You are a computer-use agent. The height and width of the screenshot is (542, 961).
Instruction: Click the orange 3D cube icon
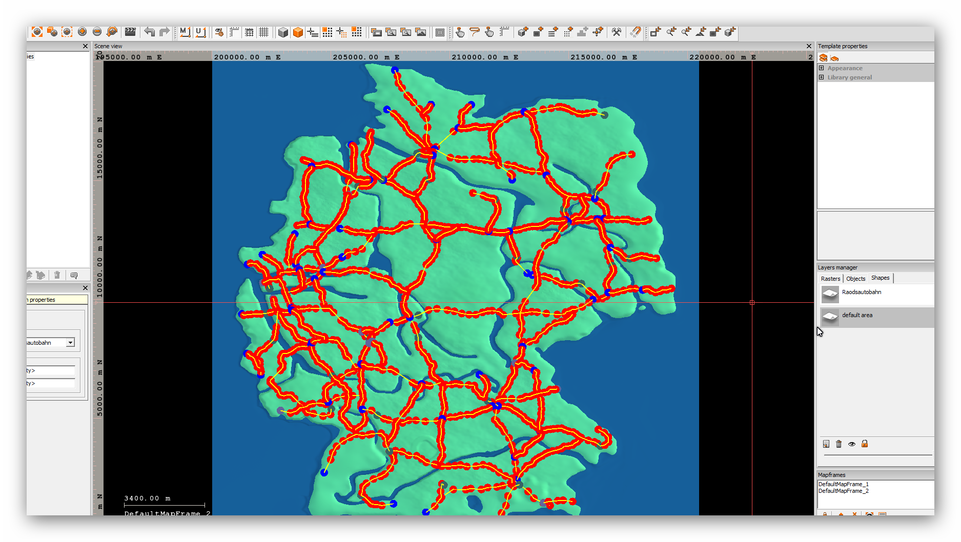(298, 33)
